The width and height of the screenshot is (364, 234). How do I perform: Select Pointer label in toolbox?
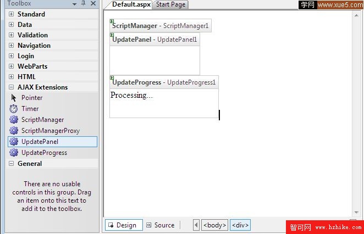tap(32, 98)
